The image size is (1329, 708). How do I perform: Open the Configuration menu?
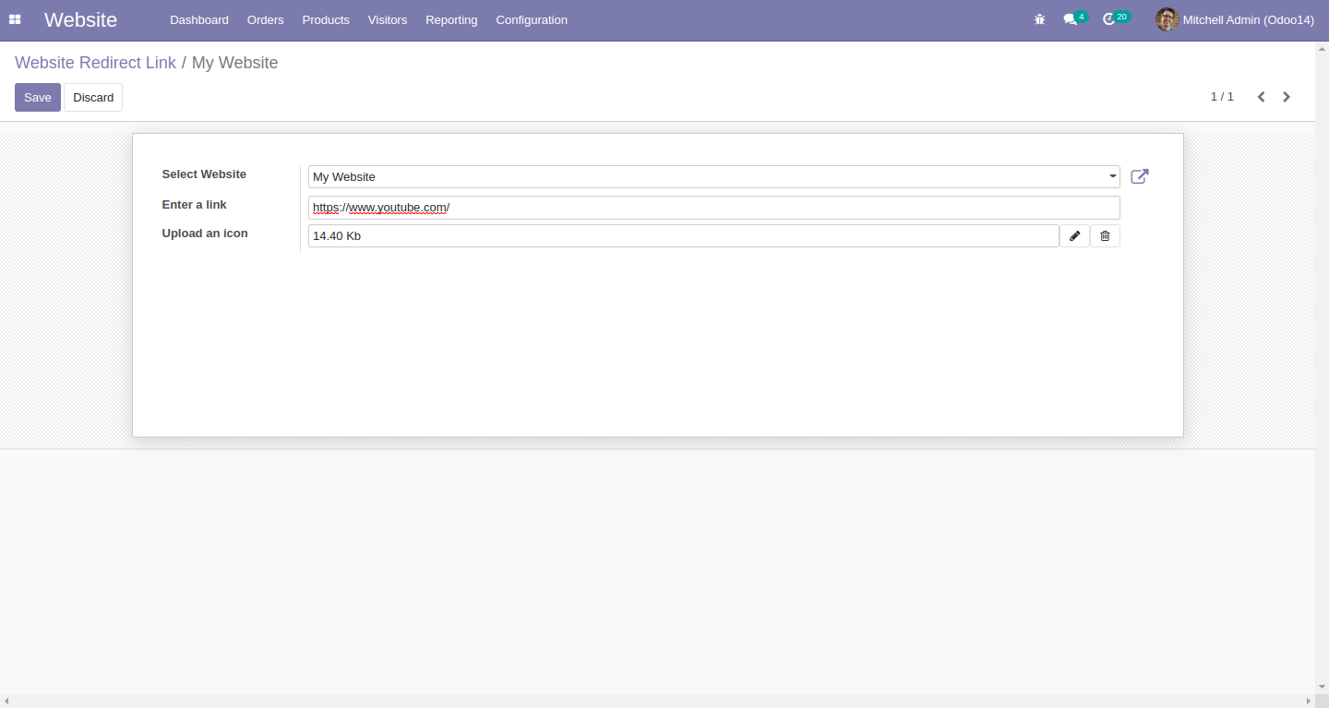click(531, 19)
